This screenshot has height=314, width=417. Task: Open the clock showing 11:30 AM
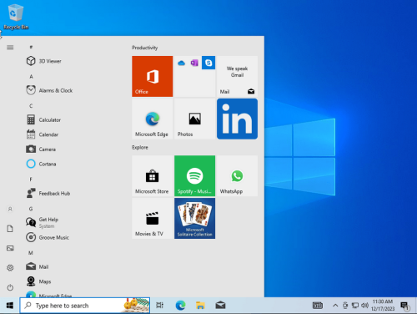[383, 306]
